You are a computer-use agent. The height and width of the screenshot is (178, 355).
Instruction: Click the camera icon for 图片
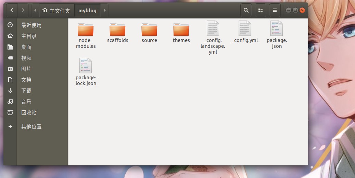[x=10, y=69]
